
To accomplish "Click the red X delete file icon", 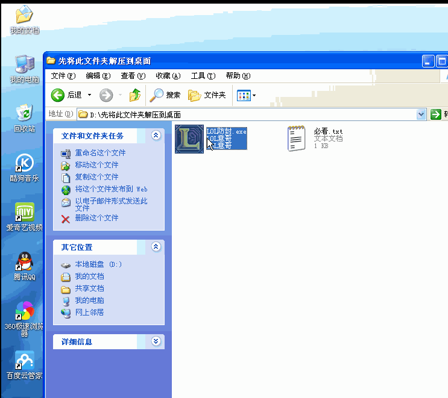I will pyautogui.click(x=66, y=219).
